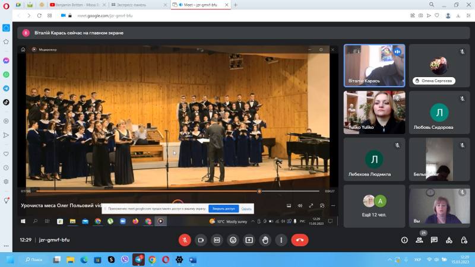Open settings gear in Opera sidebar

[x=6, y=182]
